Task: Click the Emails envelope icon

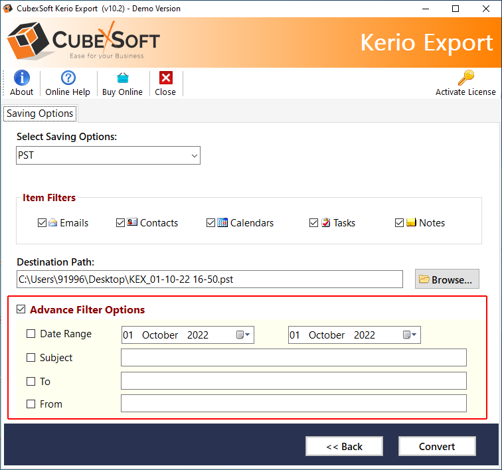Action: click(53, 222)
